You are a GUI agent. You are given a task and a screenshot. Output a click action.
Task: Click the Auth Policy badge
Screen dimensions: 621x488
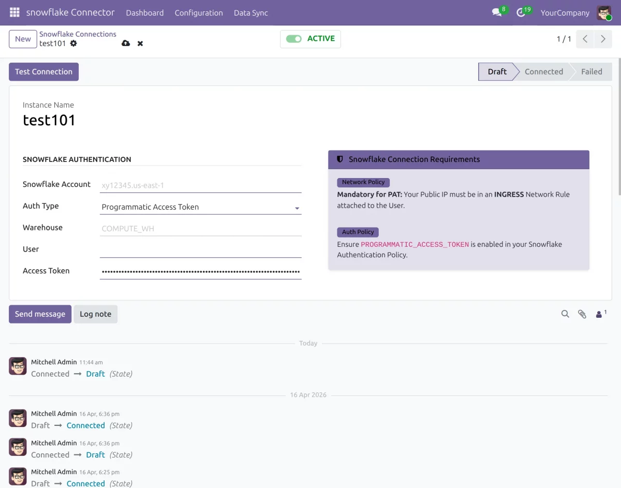(x=358, y=232)
